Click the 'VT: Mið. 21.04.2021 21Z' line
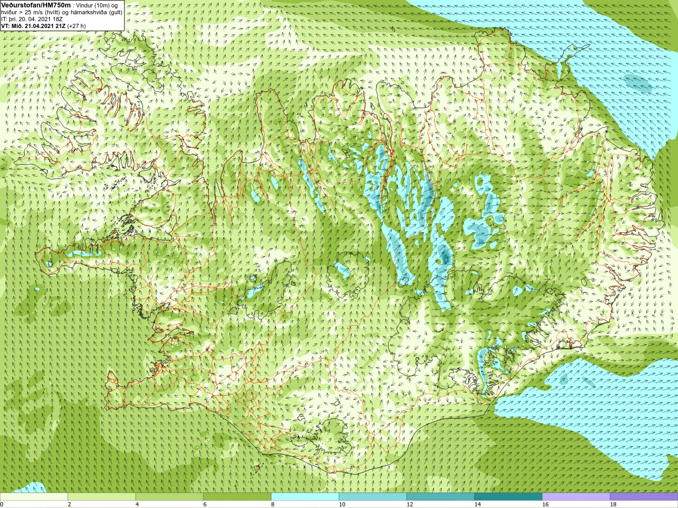Viewport: 678px width, 508px height. coord(33,25)
